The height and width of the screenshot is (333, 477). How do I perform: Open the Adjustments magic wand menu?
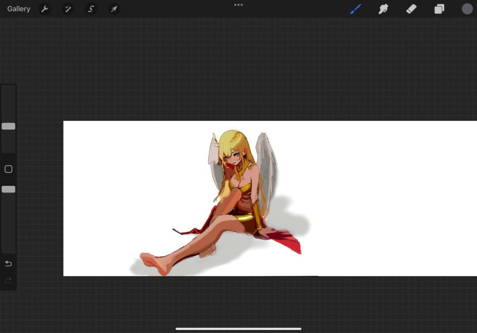point(68,9)
